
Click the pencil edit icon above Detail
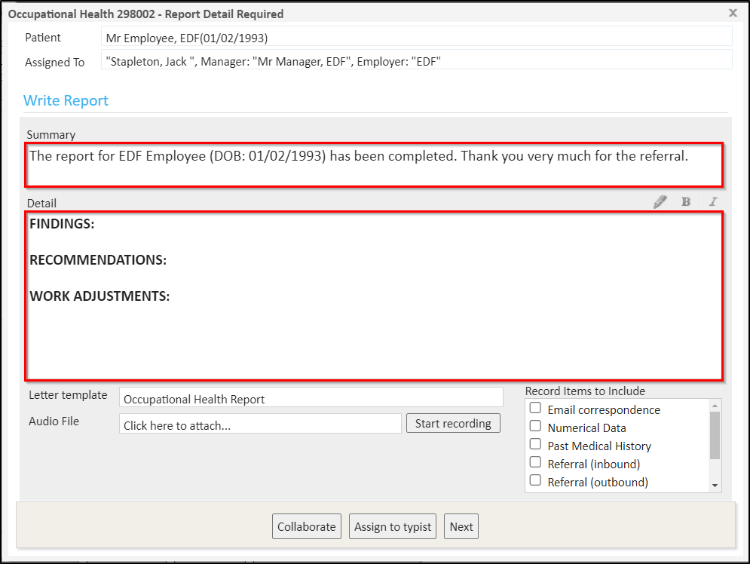tap(660, 202)
